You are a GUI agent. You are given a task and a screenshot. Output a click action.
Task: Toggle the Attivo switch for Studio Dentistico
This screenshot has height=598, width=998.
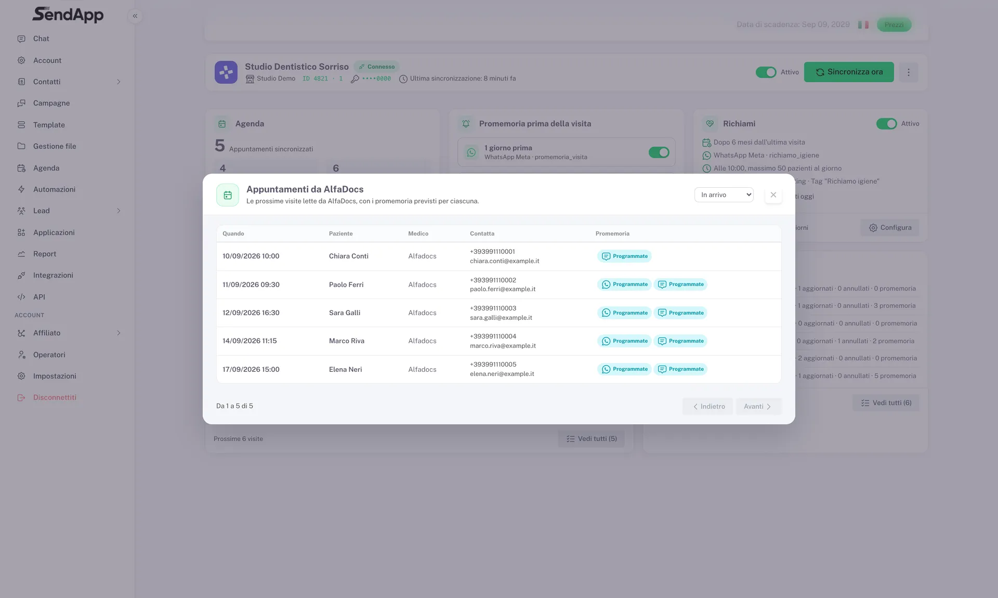click(766, 72)
